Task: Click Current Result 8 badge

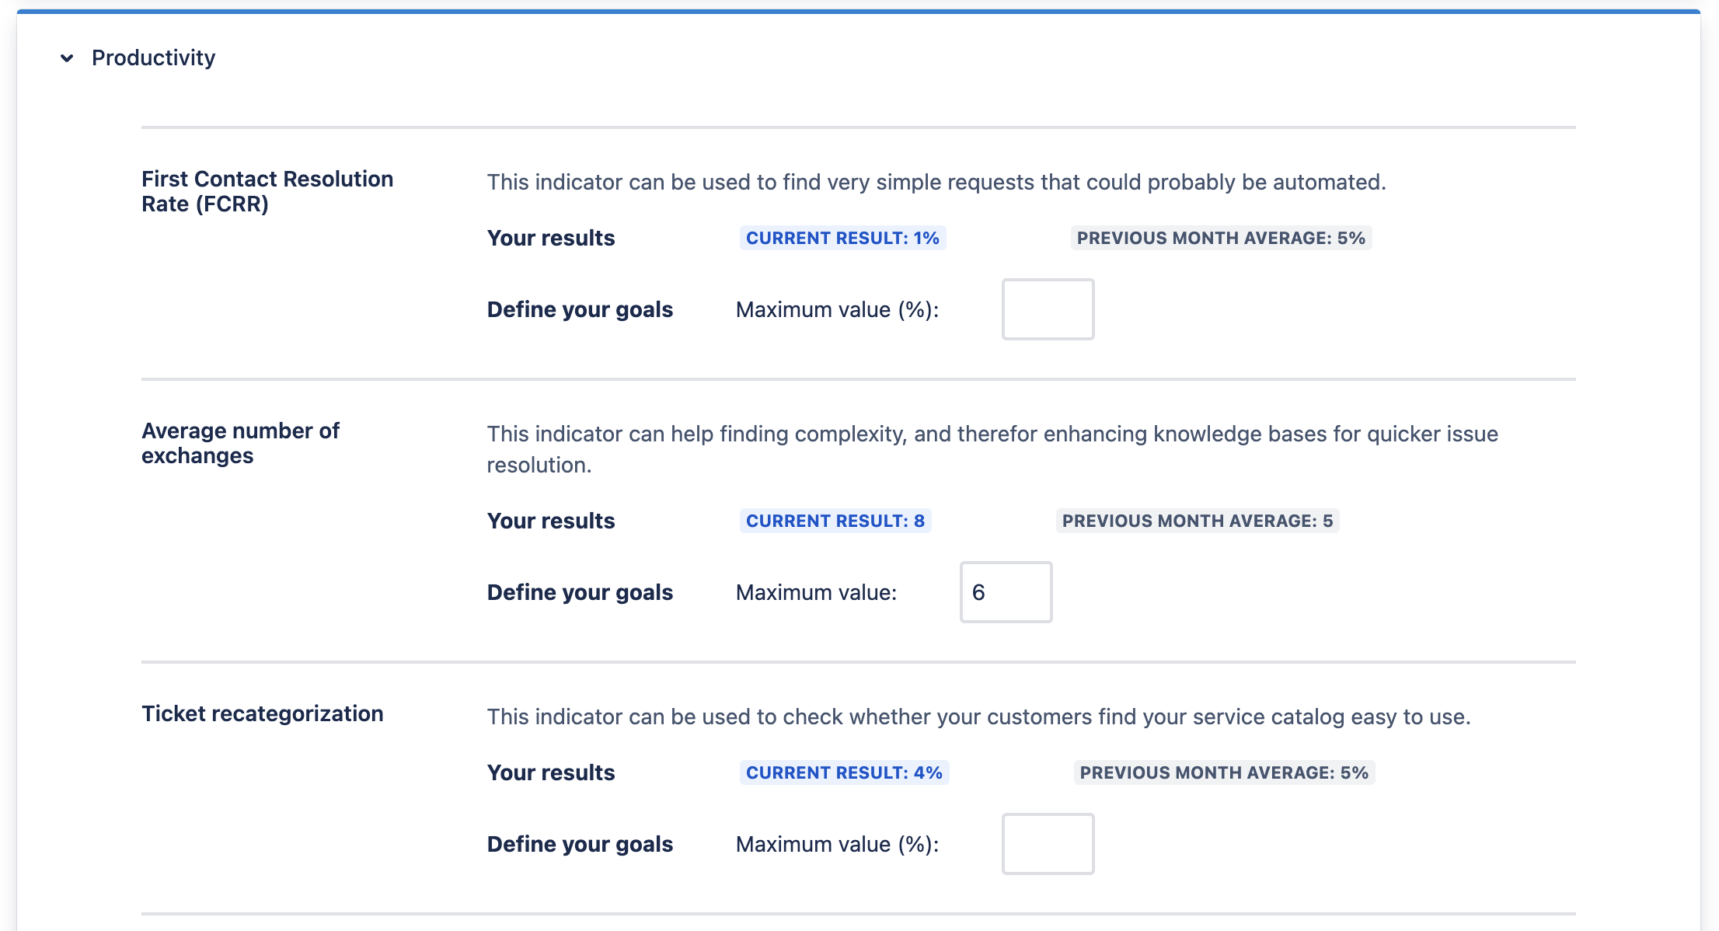Action: point(835,521)
